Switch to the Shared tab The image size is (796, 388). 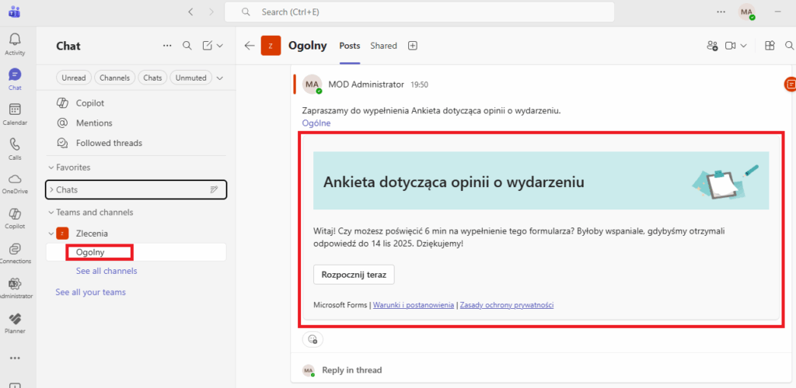383,46
